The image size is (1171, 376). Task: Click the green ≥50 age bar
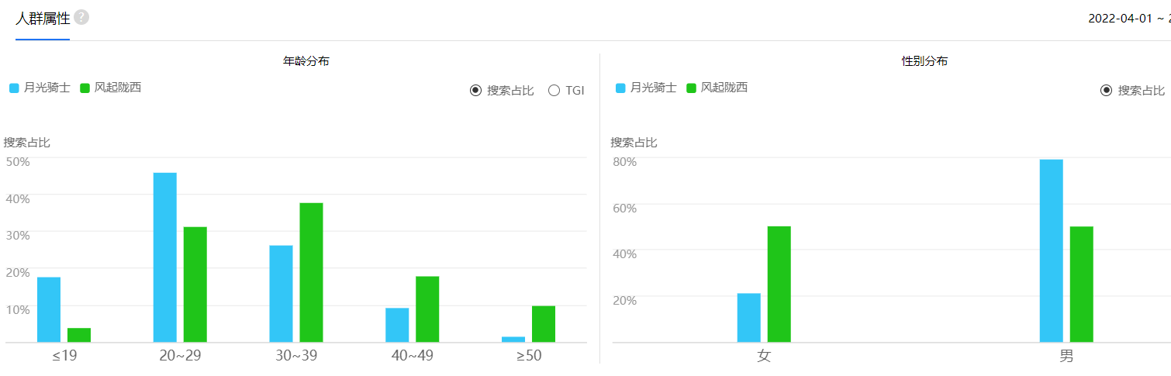point(544,324)
